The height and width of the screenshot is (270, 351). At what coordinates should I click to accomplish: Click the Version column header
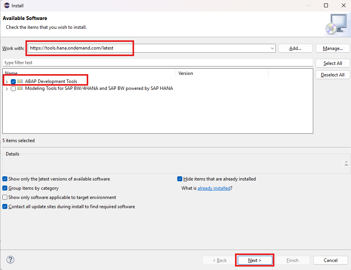222,73
